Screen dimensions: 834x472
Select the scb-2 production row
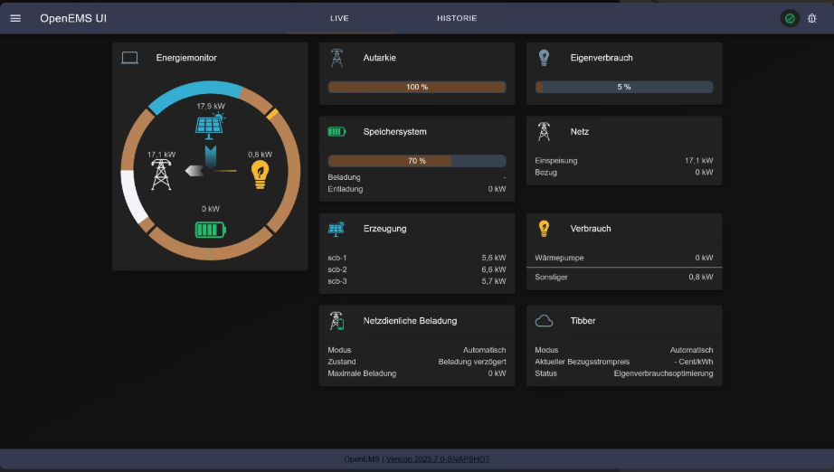pos(417,269)
